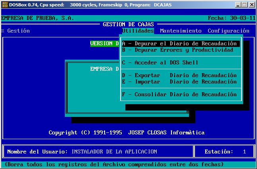Image resolution: width=257 pixels, height=169 pixels.
Task: Click the GESTION DE CAJAS title
Action: (x=128, y=24)
